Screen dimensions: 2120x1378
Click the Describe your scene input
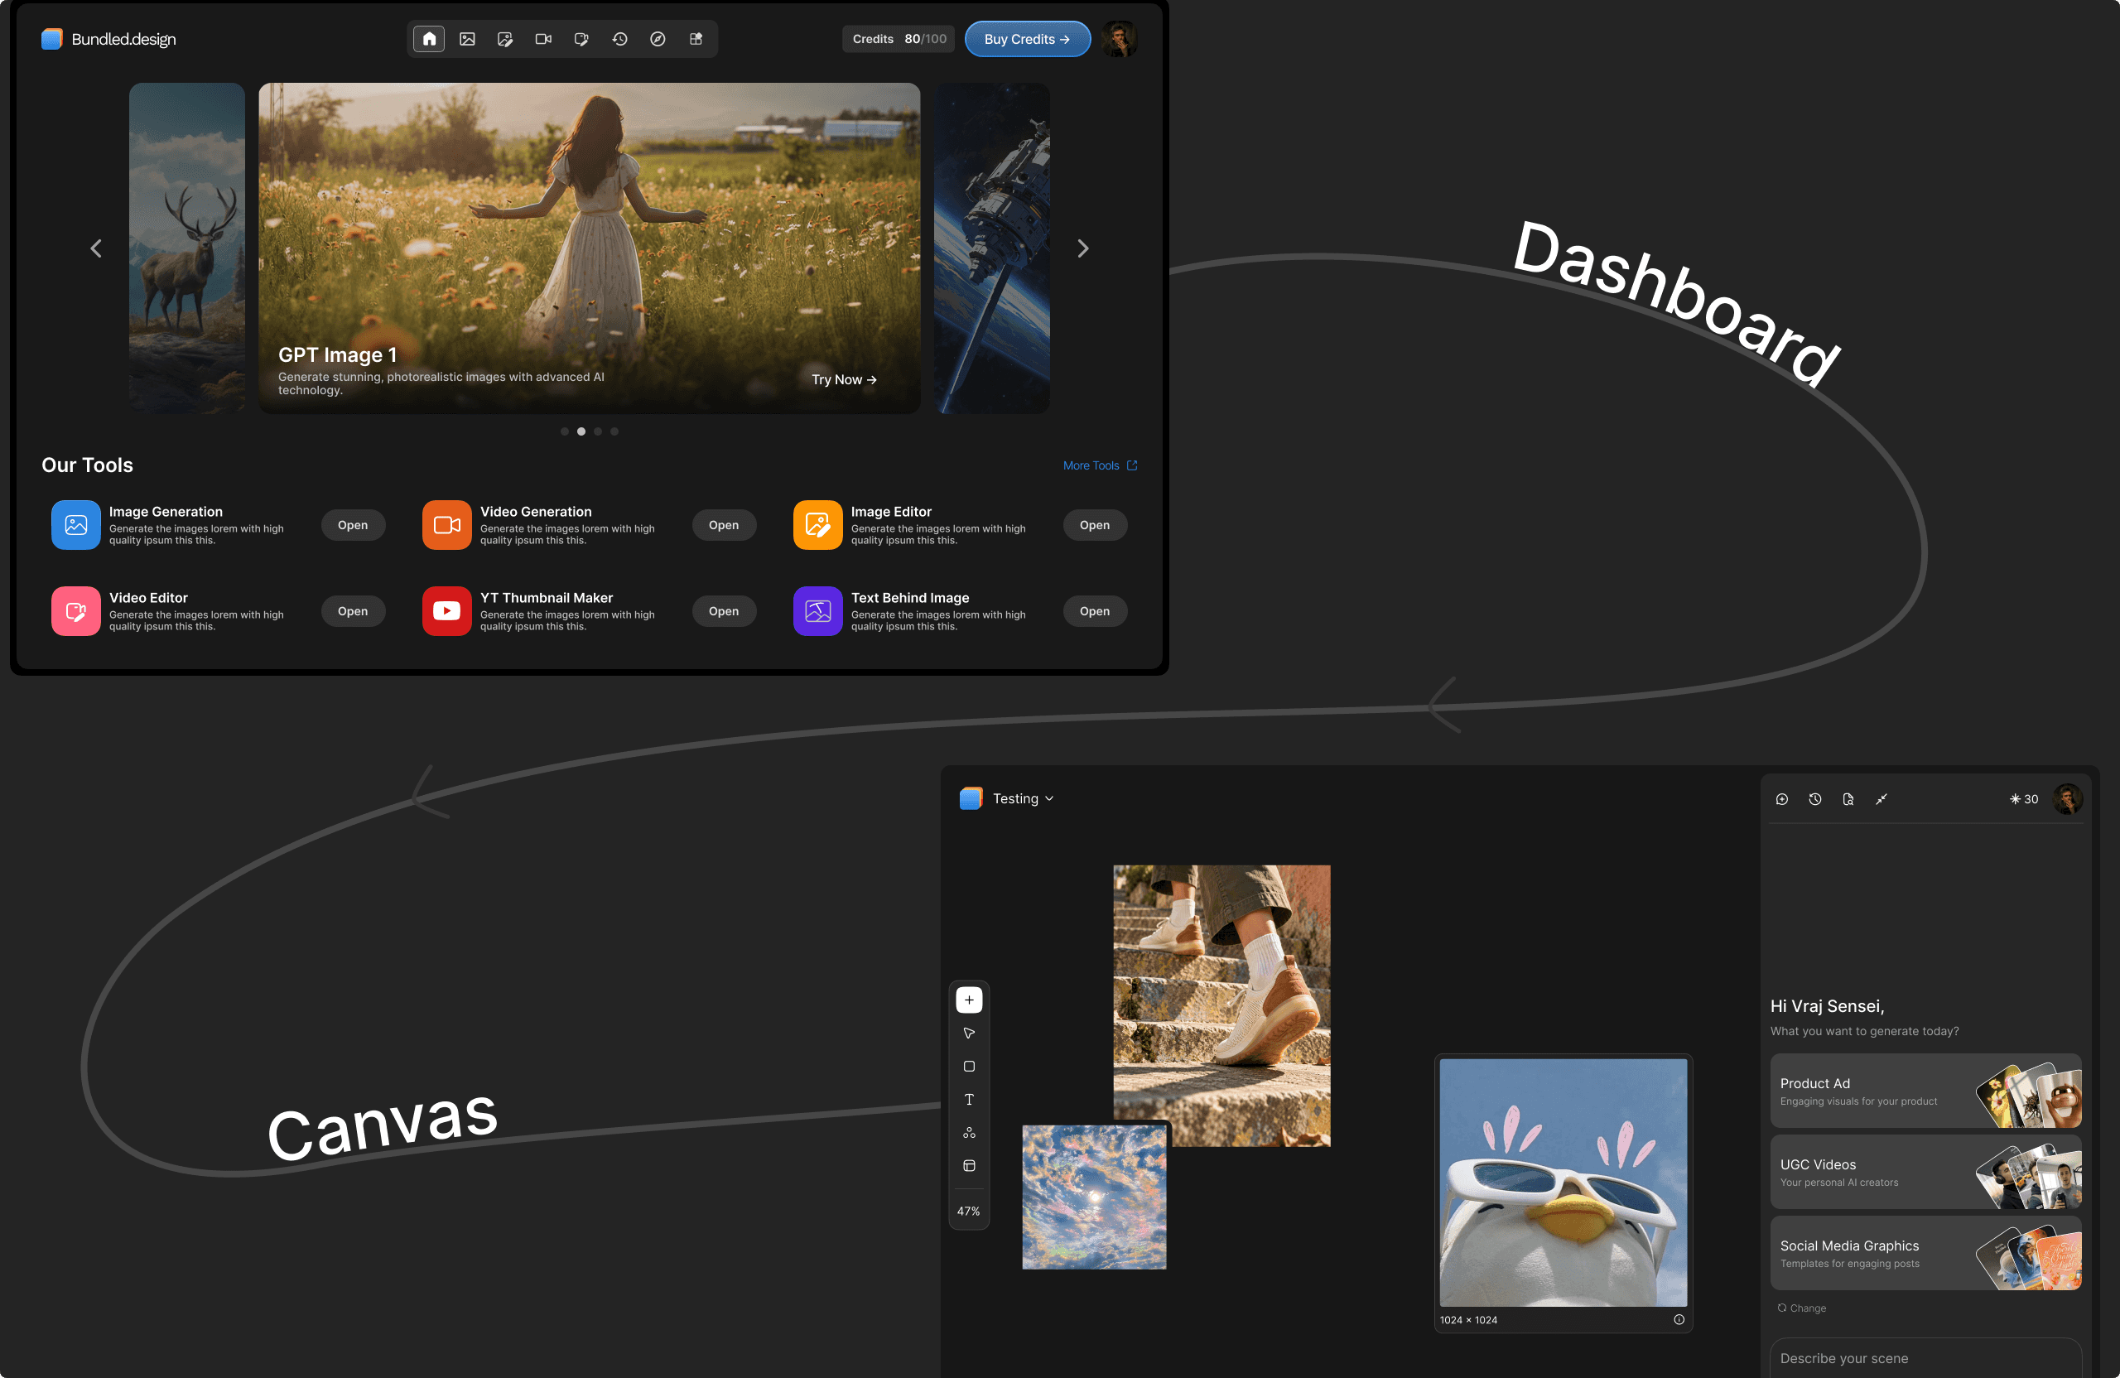(x=1926, y=1357)
